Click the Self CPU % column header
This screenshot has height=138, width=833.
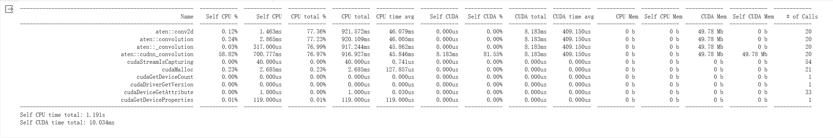coord(222,17)
